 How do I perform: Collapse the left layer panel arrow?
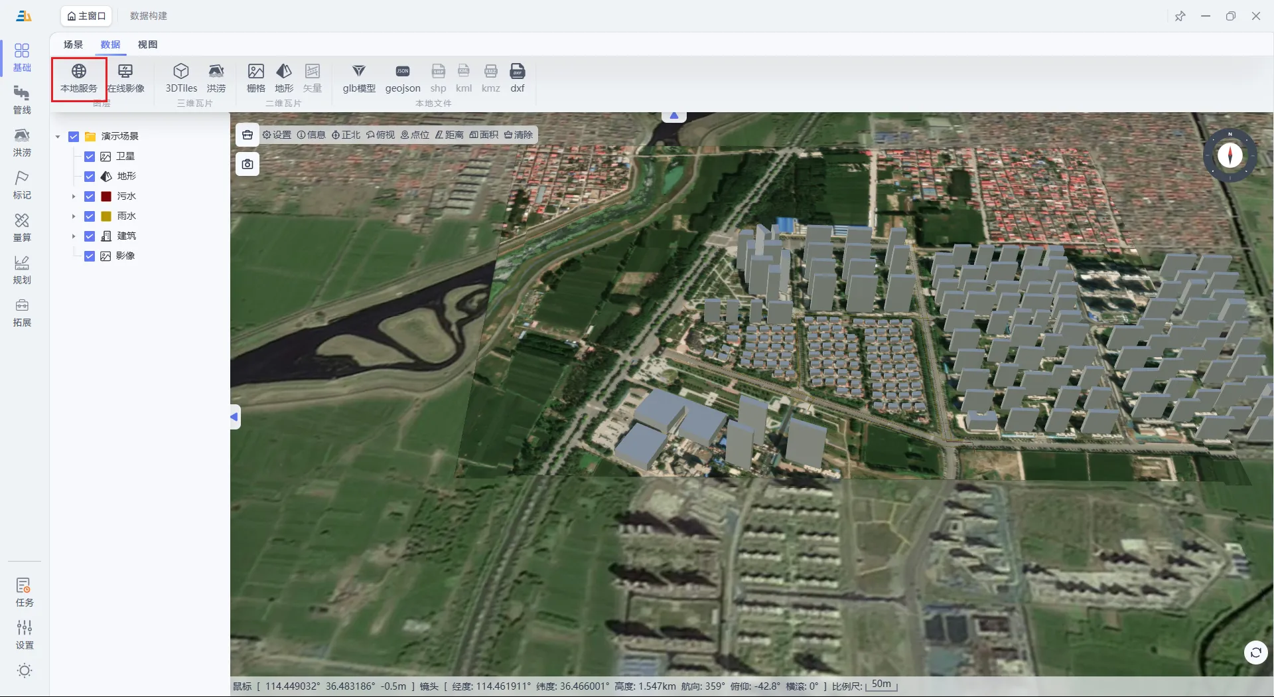pos(235,417)
